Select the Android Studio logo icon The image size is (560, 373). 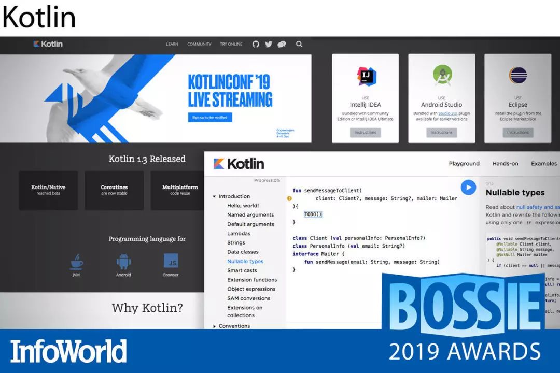(x=442, y=76)
